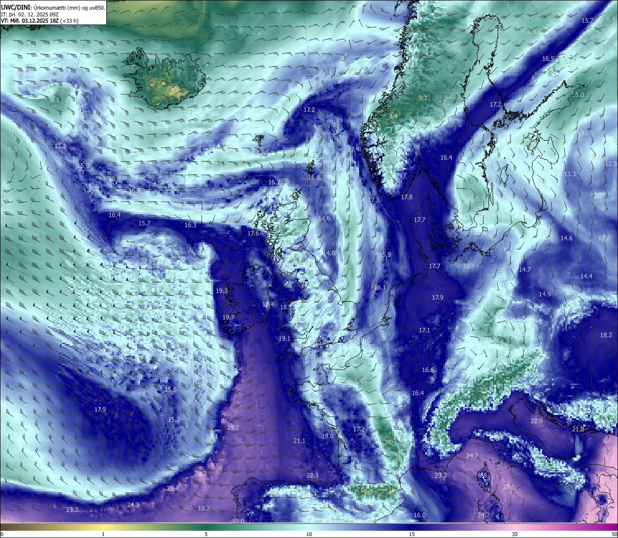Click the value 14.0 over northern England
Viewport: 618px width, 538px height.
click(329, 253)
